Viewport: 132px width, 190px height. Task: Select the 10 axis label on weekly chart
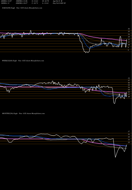pos(129,97)
